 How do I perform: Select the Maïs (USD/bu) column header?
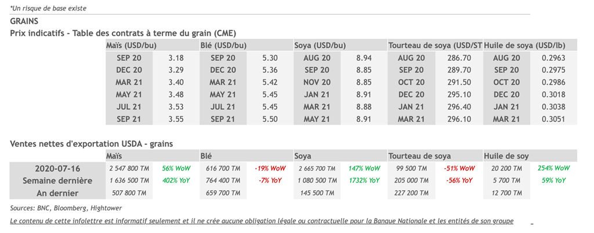click(132, 45)
